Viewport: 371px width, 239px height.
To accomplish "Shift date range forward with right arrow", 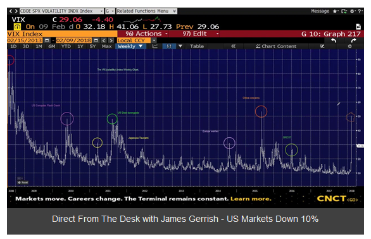I will (x=111, y=40).
